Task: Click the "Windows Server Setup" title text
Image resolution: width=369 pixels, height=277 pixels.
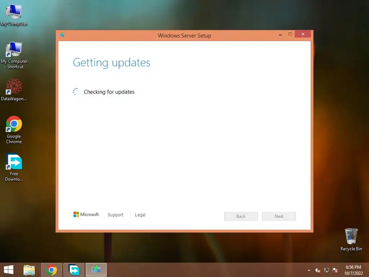Action: [x=184, y=36]
